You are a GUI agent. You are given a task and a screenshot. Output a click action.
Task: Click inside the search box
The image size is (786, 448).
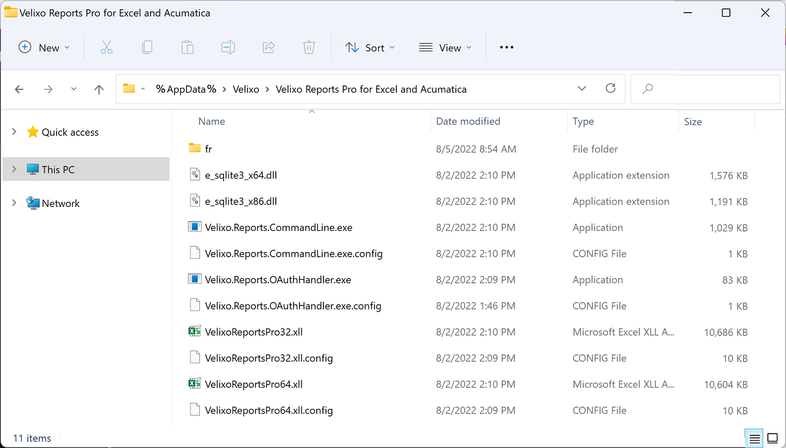coord(705,89)
